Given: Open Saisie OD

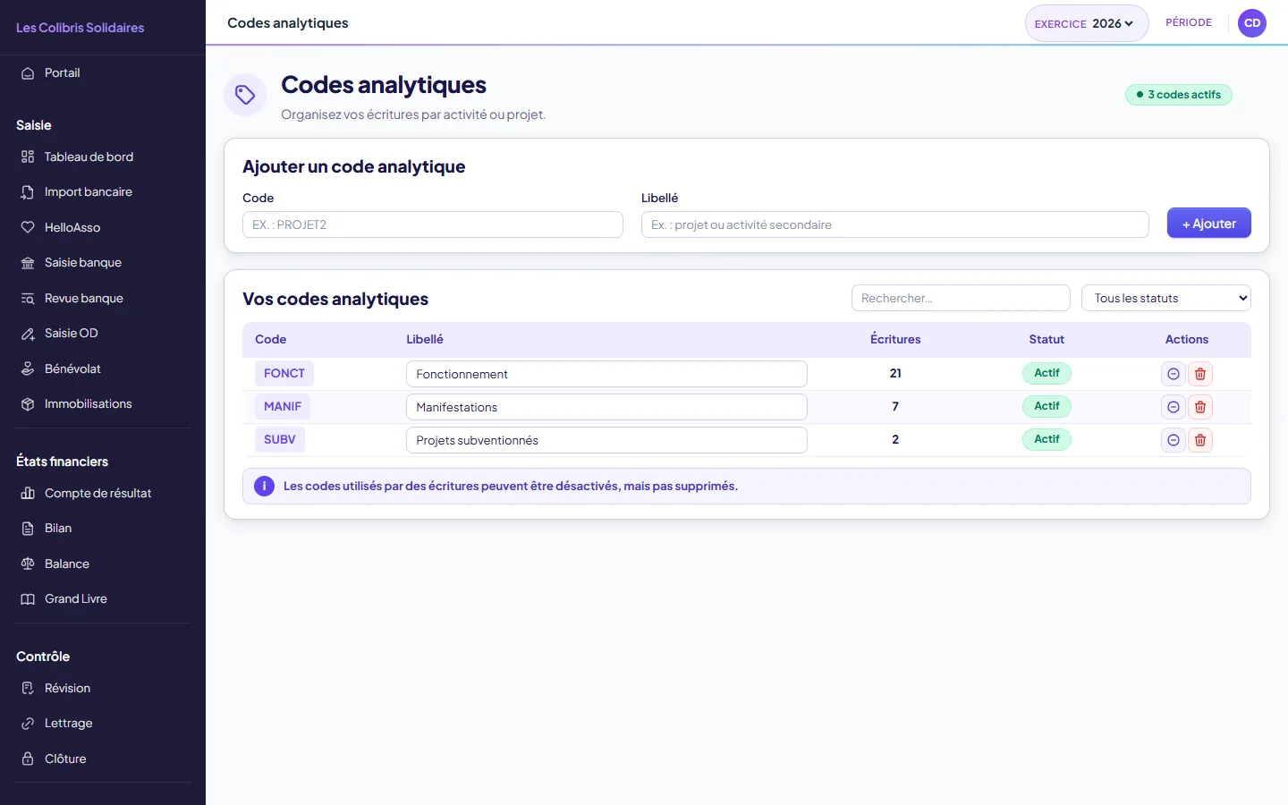Looking at the screenshot, I should (103, 334).
